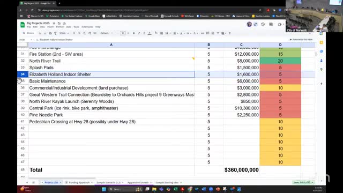Screen dimensions: 343x193
Task: Open the Format menu
Action: click(x=59, y=27)
